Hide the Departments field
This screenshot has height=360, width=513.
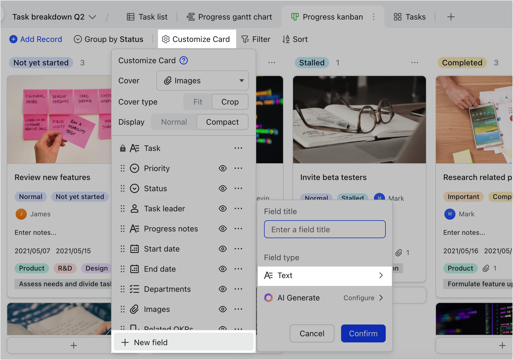pos(222,289)
